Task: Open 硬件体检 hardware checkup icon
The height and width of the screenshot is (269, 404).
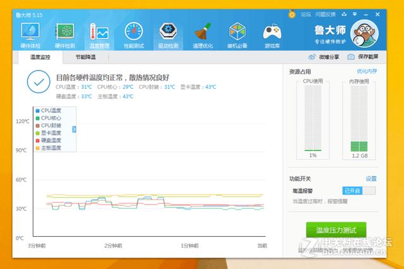Action: [30, 32]
